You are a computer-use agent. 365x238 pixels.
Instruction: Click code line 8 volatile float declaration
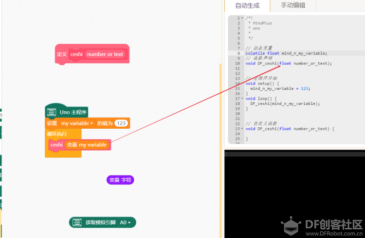pyautogui.click(x=286, y=53)
